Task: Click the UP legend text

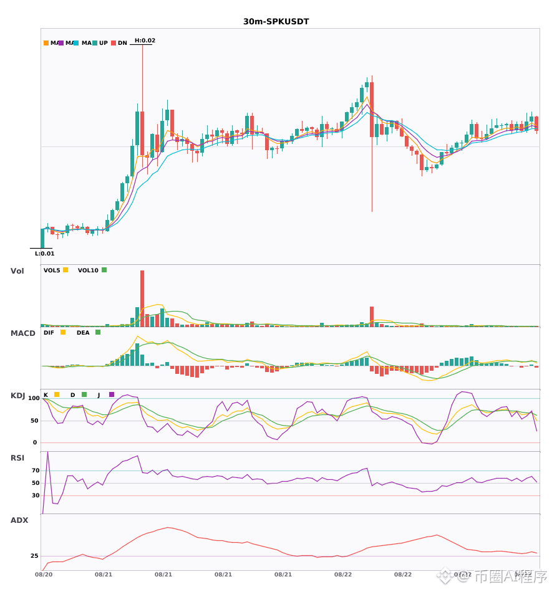Action: pyautogui.click(x=103, y=43)
